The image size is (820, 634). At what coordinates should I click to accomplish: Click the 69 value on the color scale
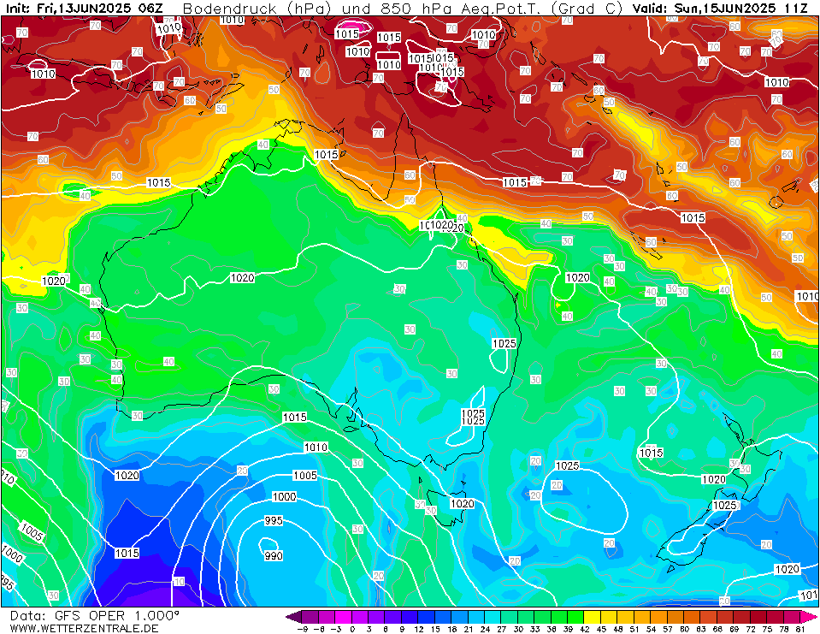coord(734,629)
